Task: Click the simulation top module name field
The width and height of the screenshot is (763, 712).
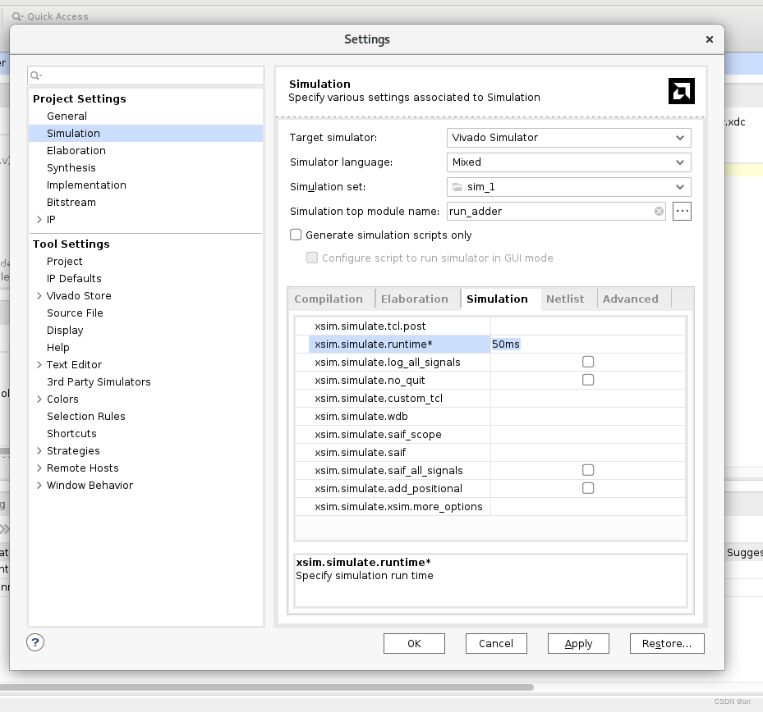Action: [x=556, y=211]
